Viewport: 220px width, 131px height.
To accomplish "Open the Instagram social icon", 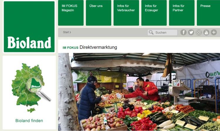I will [199, 32].
